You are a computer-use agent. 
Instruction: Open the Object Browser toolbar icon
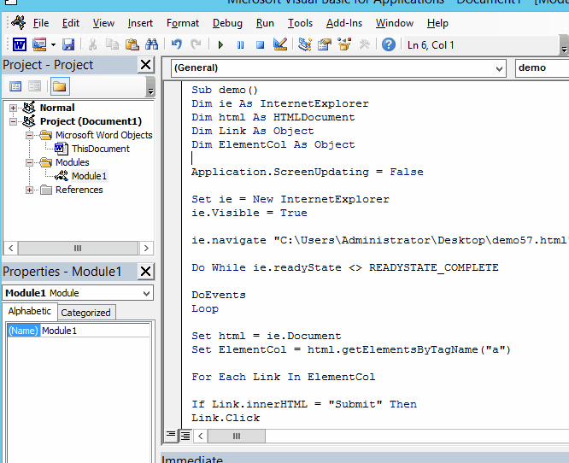click(x=344, y=44)
